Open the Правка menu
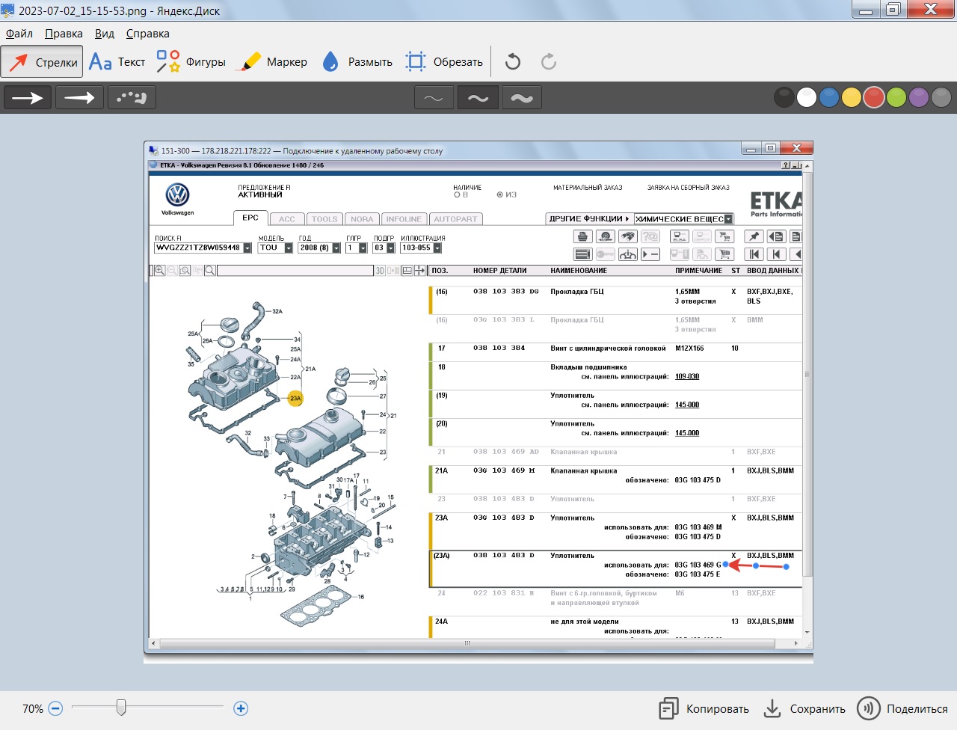The image size is (957, 730). 64,34
